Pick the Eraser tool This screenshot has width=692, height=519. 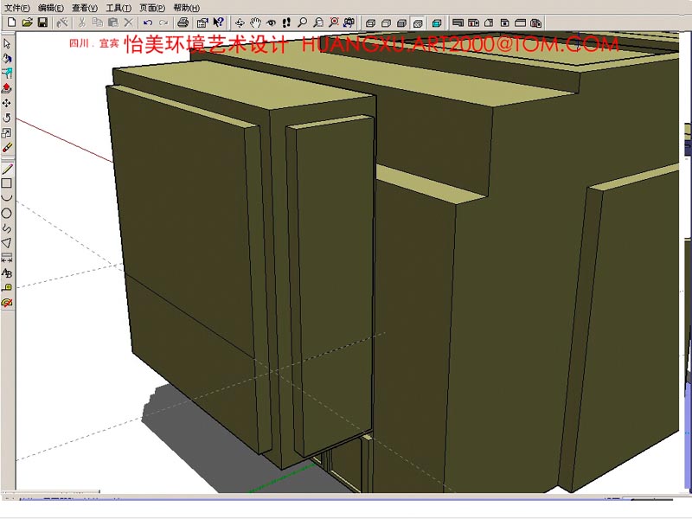[x=7, y=147]
